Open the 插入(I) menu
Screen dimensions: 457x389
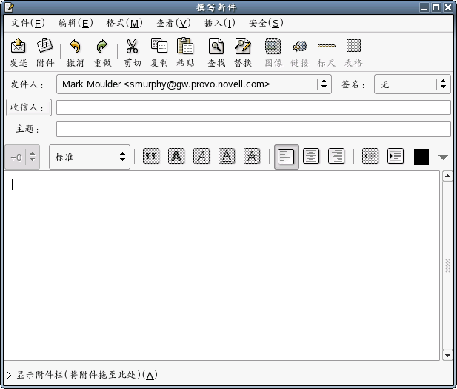(x=219, y=23)
